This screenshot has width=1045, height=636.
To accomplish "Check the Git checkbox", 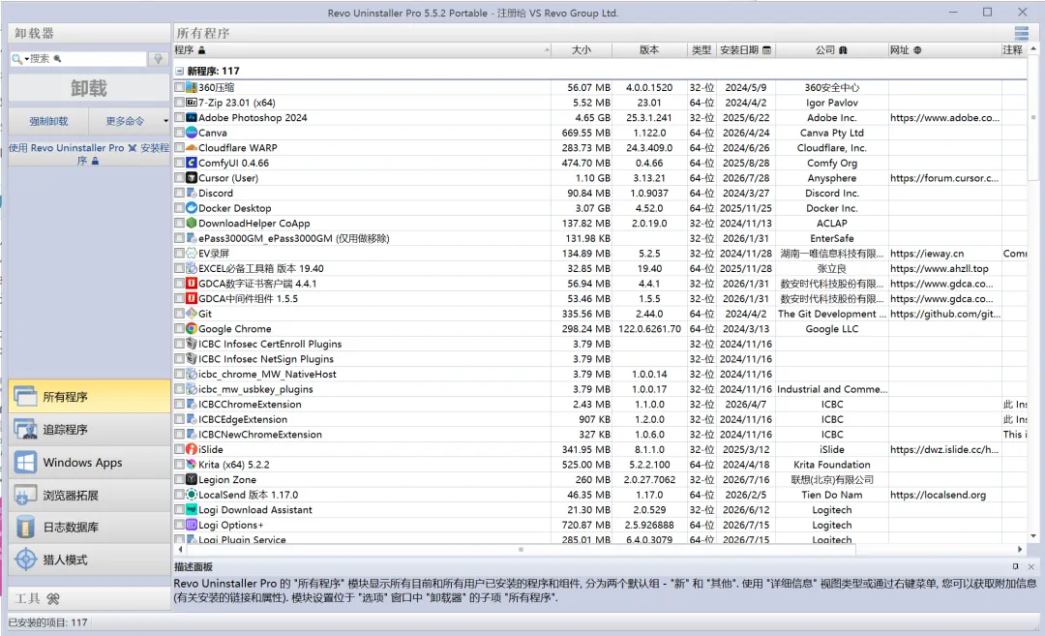I will (179, 314).
